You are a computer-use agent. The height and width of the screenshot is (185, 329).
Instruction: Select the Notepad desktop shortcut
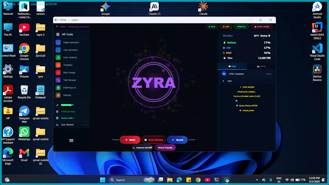point(40,92)
